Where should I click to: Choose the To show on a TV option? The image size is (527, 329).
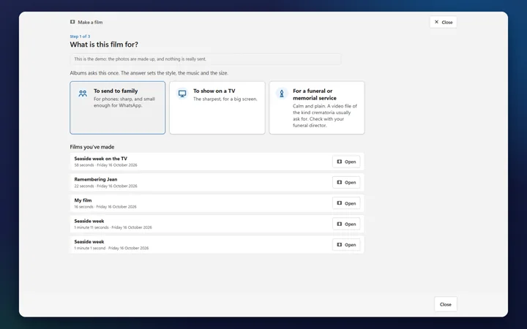click(x=217, y=107)
